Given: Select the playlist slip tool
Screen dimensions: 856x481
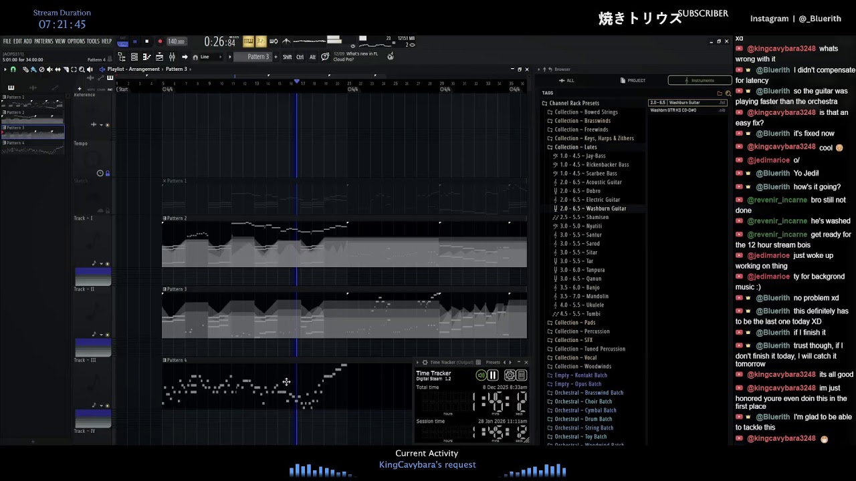Looking at the screenshot, I should pyautogui.click(x=58, y=69).
